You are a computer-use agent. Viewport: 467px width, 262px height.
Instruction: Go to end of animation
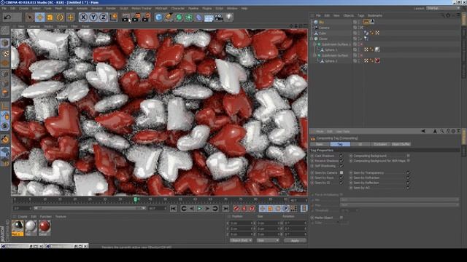[226, 209]
